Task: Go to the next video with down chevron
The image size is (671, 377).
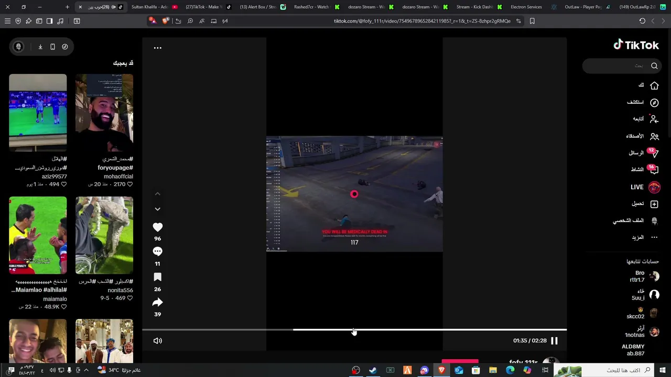Action: (157, 209)
